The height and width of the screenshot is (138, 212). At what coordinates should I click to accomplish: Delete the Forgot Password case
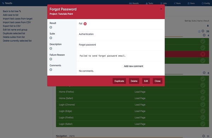pyautogui.click(x=134, y=81)
